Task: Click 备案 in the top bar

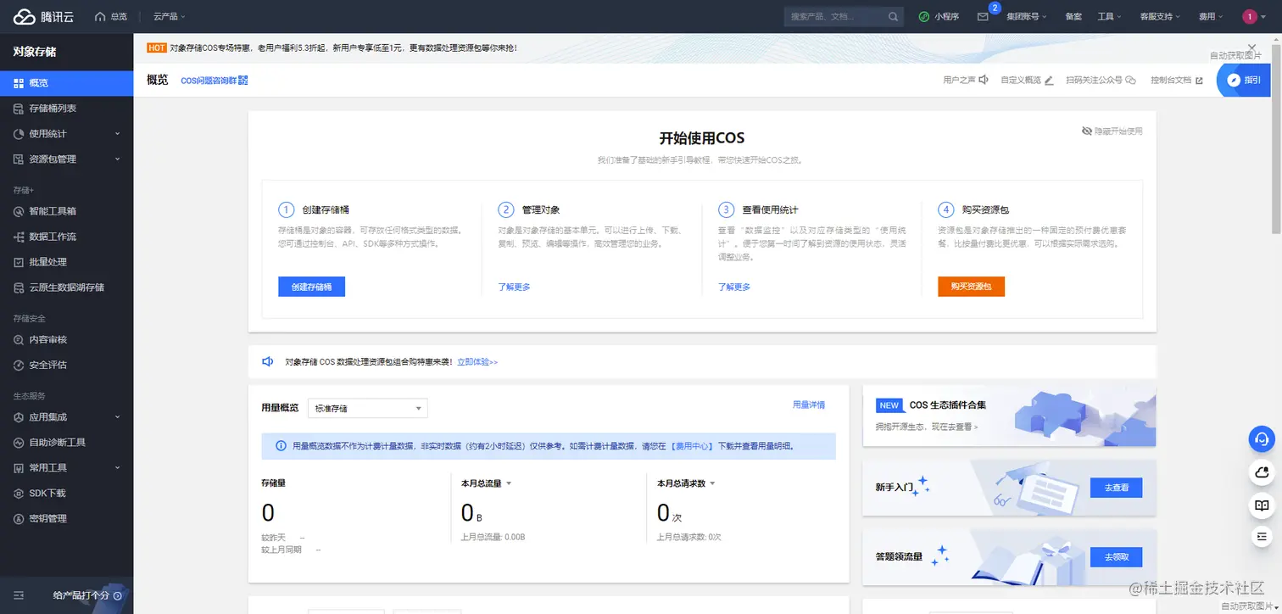Action: pyautogui.click(x=1073, y=16)
